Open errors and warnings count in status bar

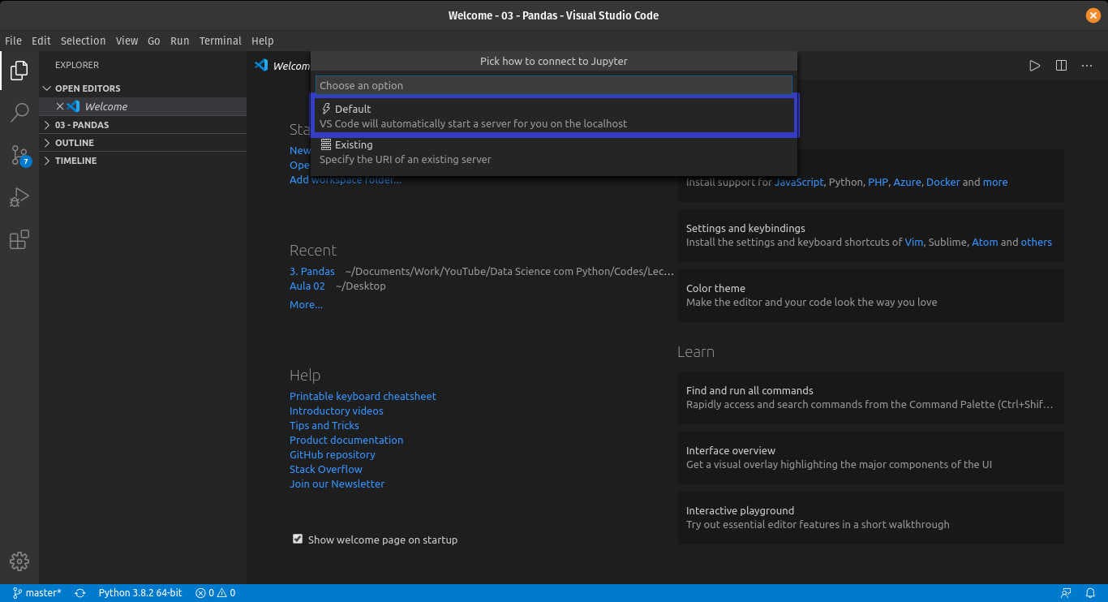click(x=216, y=593)
